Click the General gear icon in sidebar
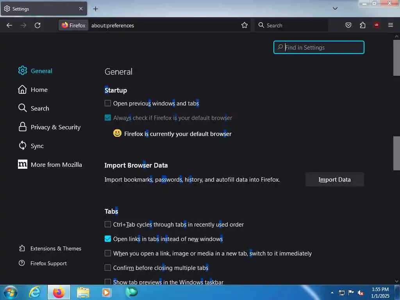The height and width of the screenshot is (300, 400). (22, 70)
